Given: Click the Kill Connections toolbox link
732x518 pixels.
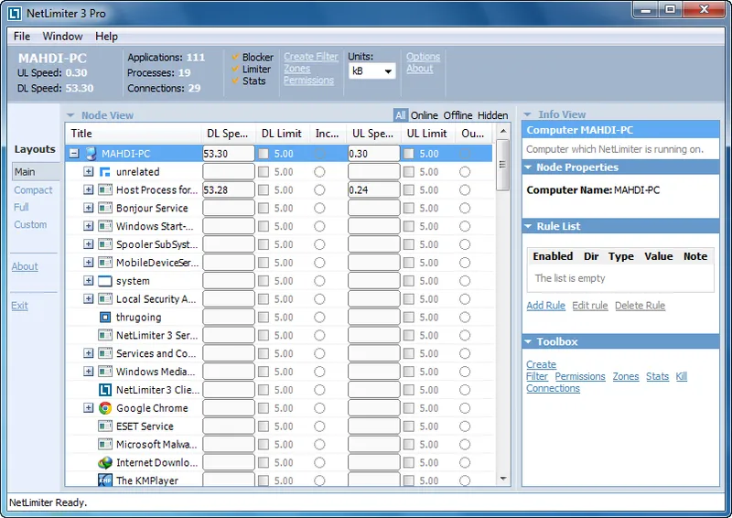Looking at the screenshot, I should pyautogui.click(x=607, y=382).
